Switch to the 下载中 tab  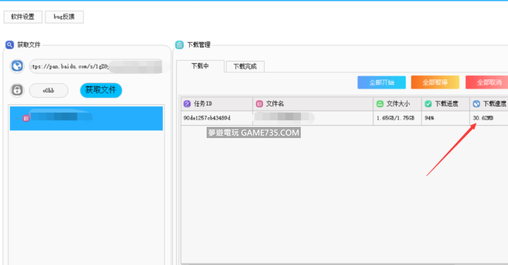coord(200,66)
